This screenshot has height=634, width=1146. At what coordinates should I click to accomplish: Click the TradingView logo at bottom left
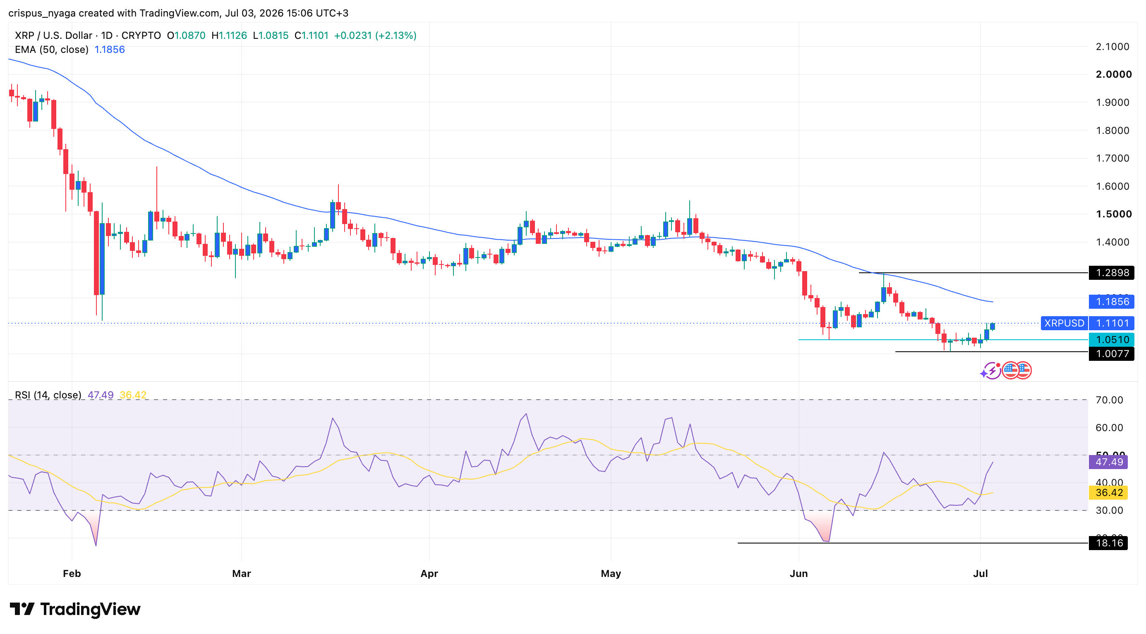click(x=75, y=609)
